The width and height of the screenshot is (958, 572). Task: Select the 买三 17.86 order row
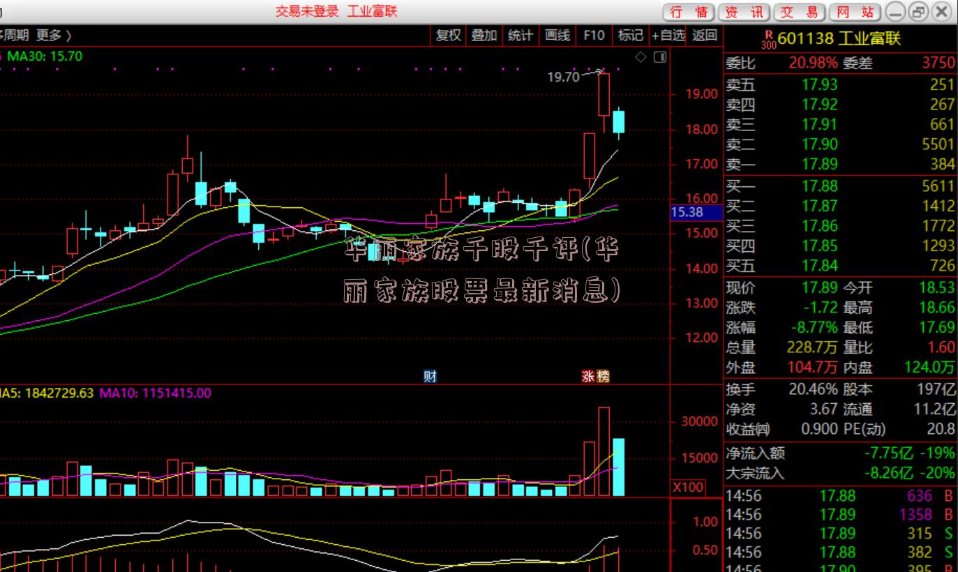pos(840,226)
